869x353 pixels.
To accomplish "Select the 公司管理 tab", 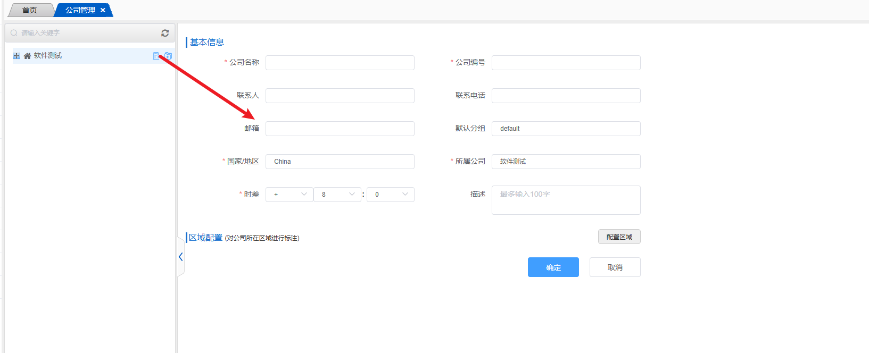I will pyautogui.click(x=80, y=10).
